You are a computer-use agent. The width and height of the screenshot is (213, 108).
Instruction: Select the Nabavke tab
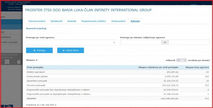click(135, 21)
